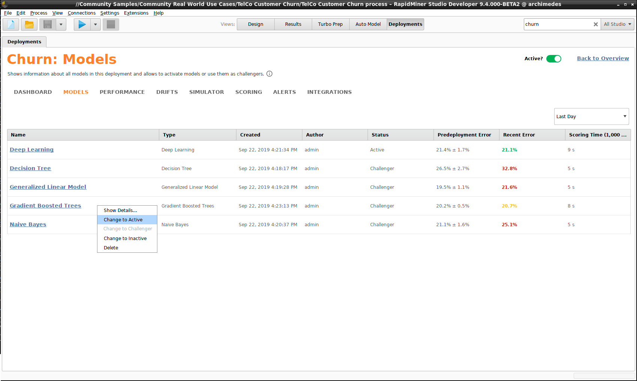Sort by the Scoring Time column header
Screen dimensions: 637x381
(x=598, y=135)
